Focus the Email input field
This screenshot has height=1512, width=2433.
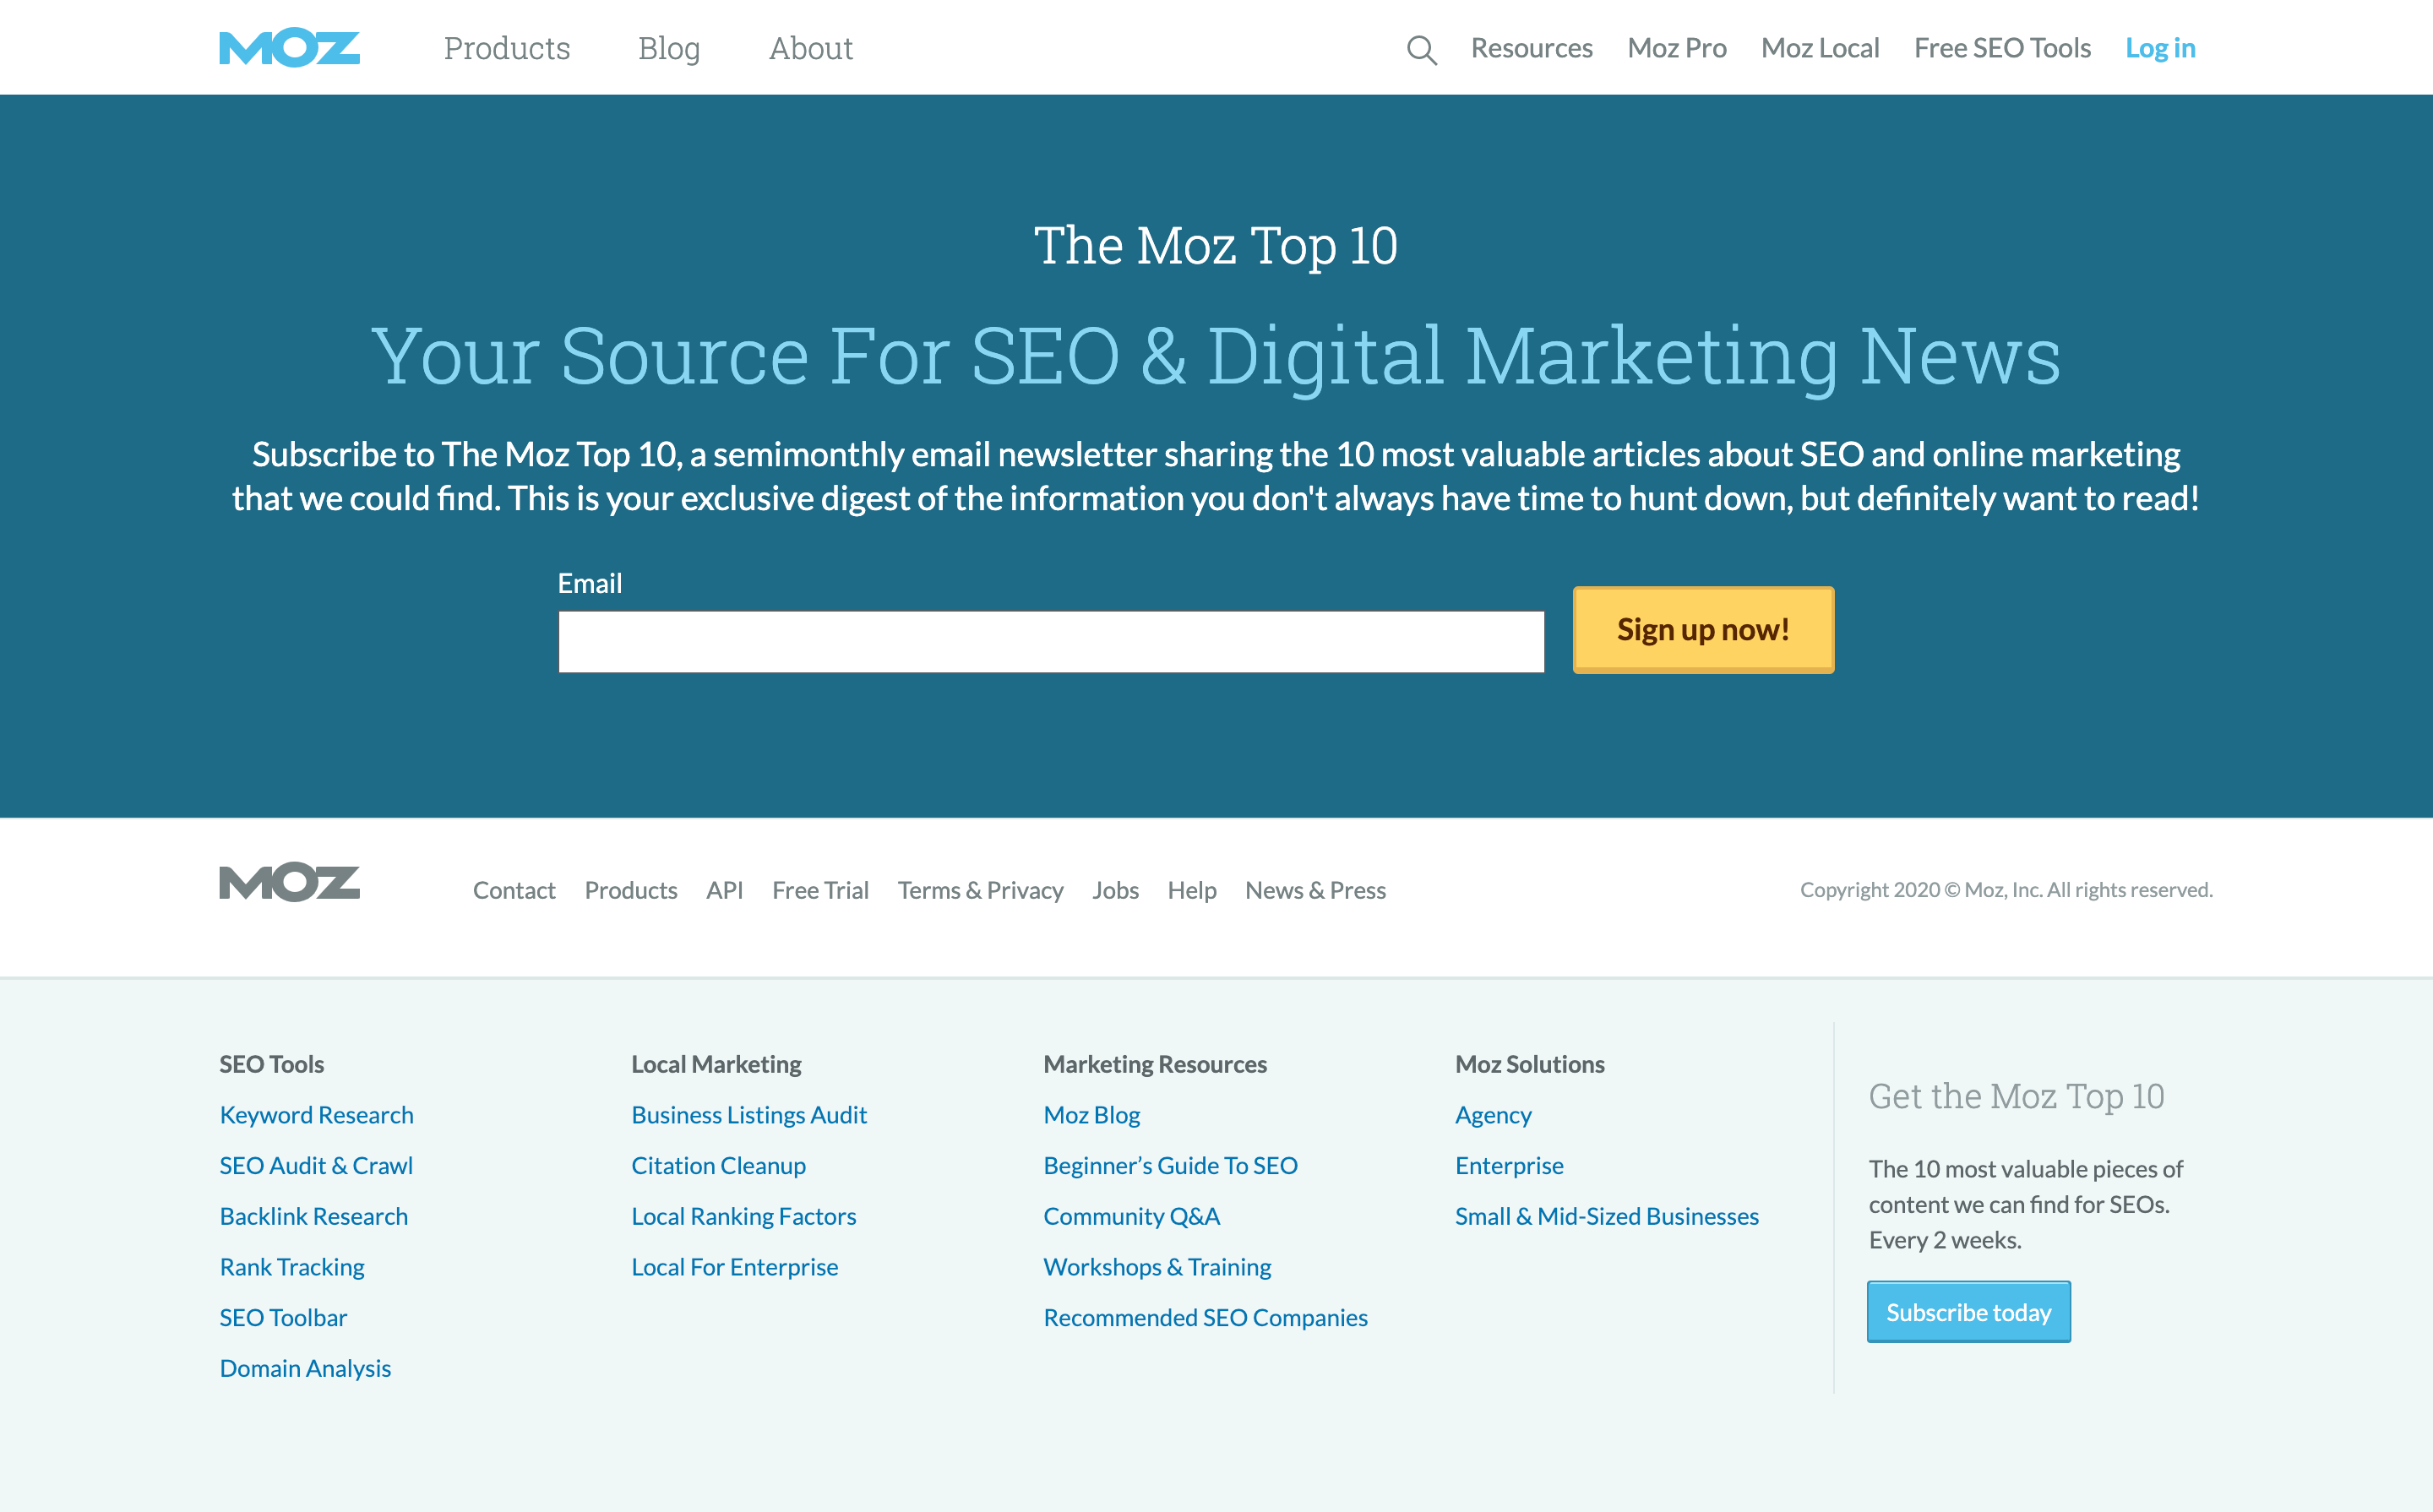point(1051,642)
